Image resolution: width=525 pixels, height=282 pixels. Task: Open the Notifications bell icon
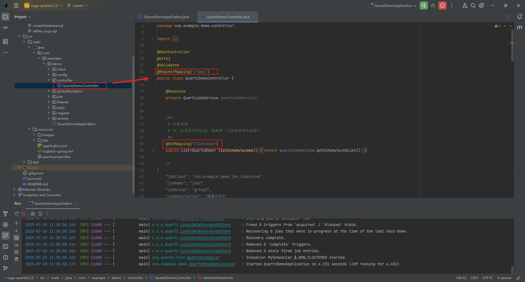tap(519, 17)
